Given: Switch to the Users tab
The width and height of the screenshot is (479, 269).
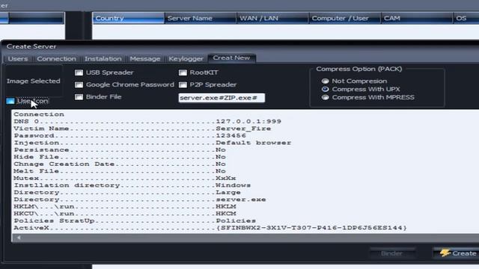Looking at the screenshot, I should 18,58.
